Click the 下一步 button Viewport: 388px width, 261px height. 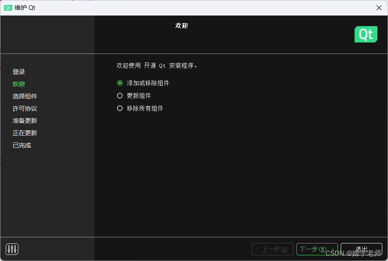pos(317,249)
